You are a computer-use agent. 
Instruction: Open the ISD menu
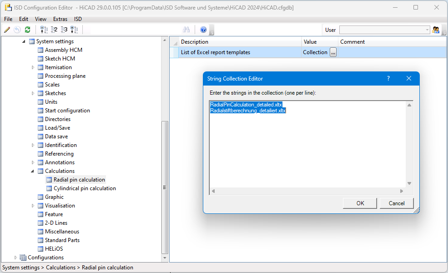[x=78, y=19]
